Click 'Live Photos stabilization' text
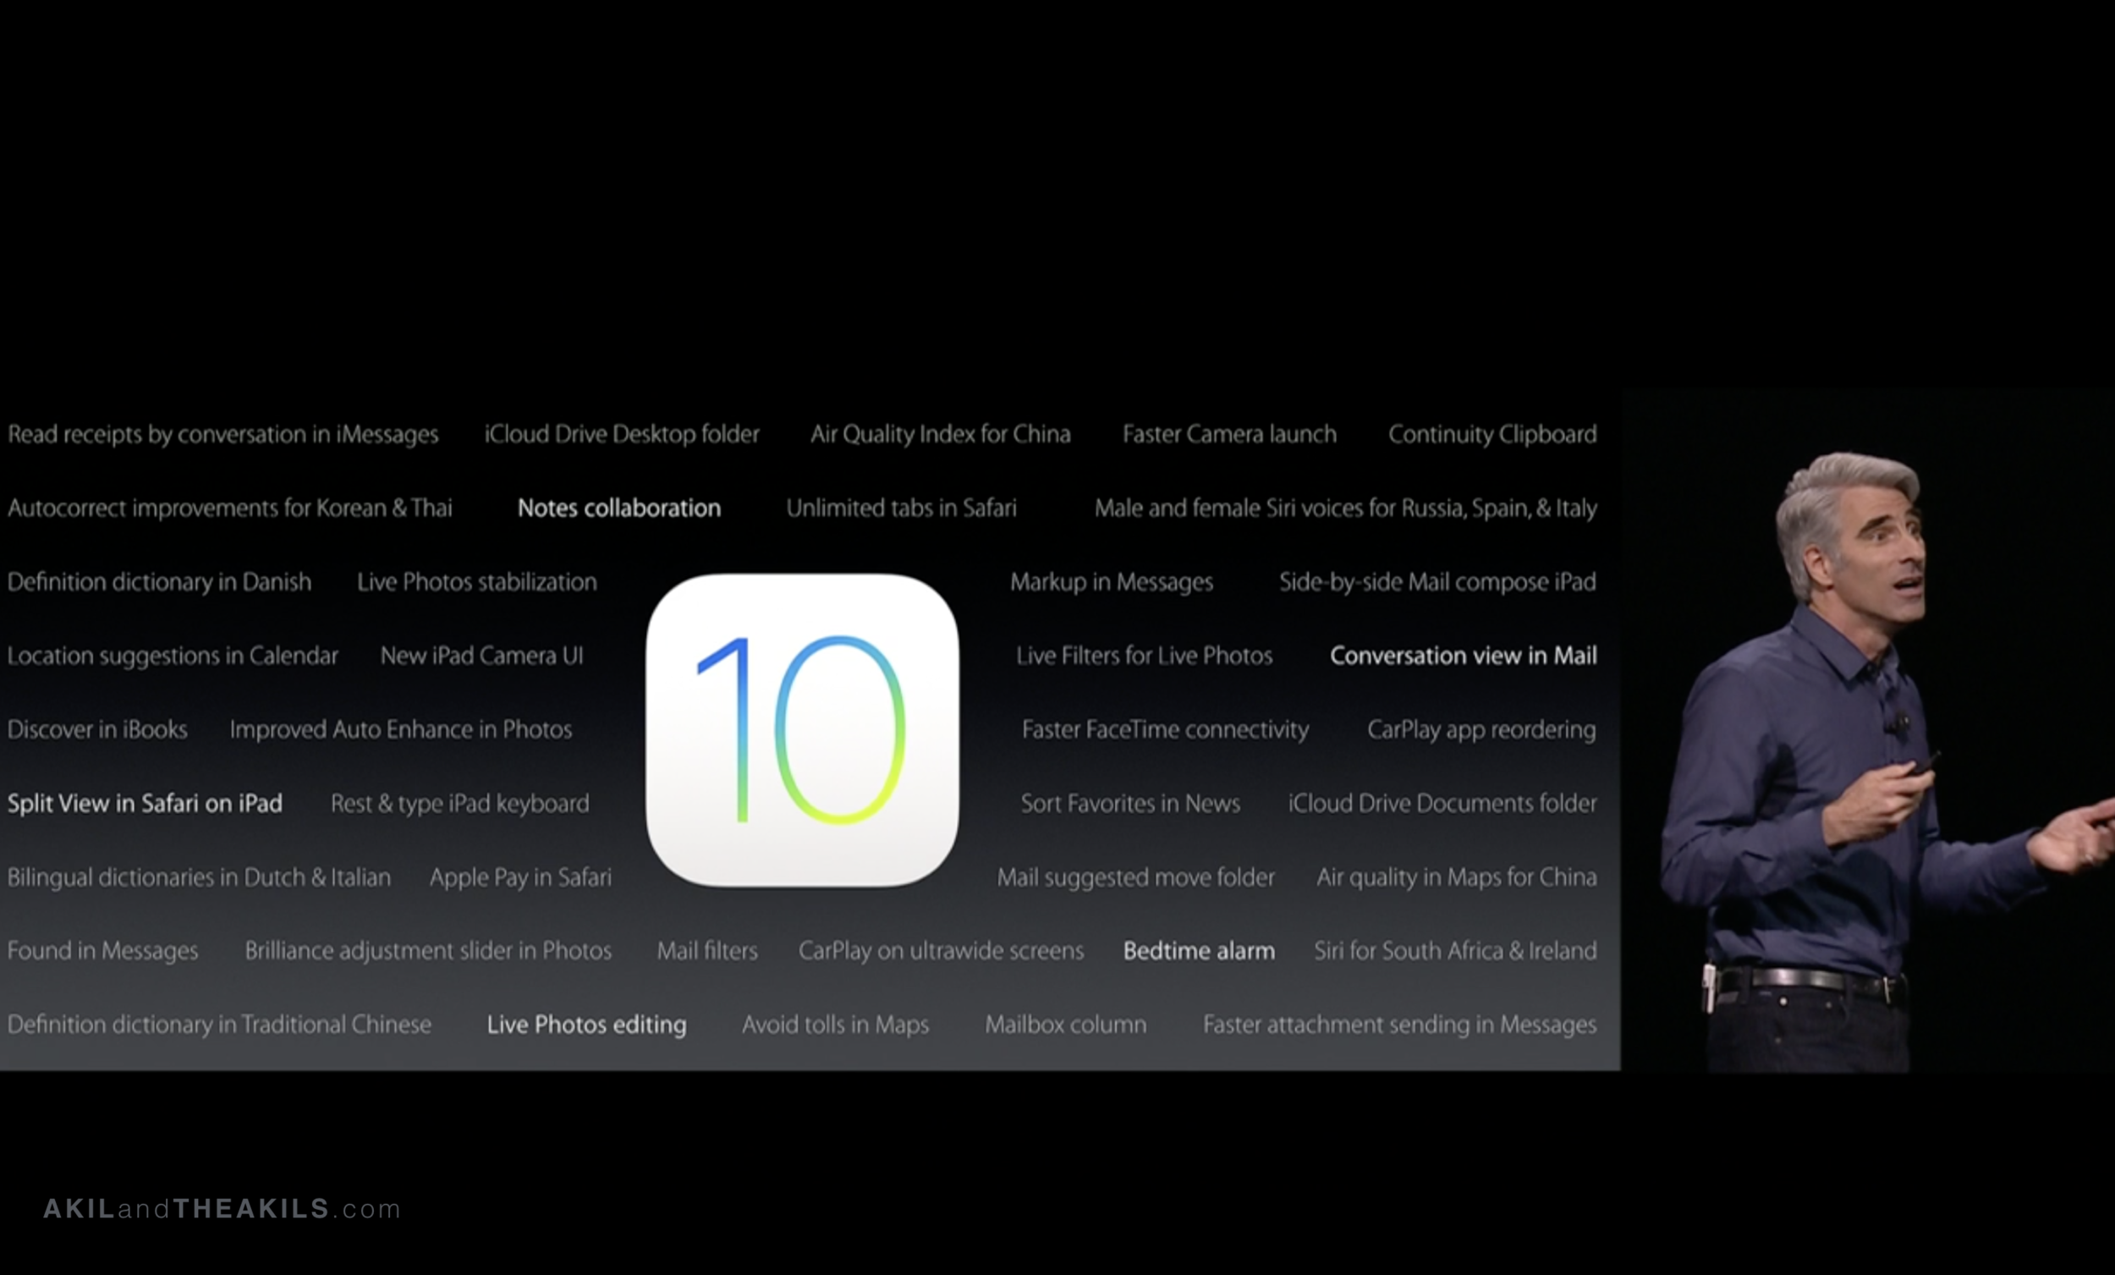 (476, 582)
